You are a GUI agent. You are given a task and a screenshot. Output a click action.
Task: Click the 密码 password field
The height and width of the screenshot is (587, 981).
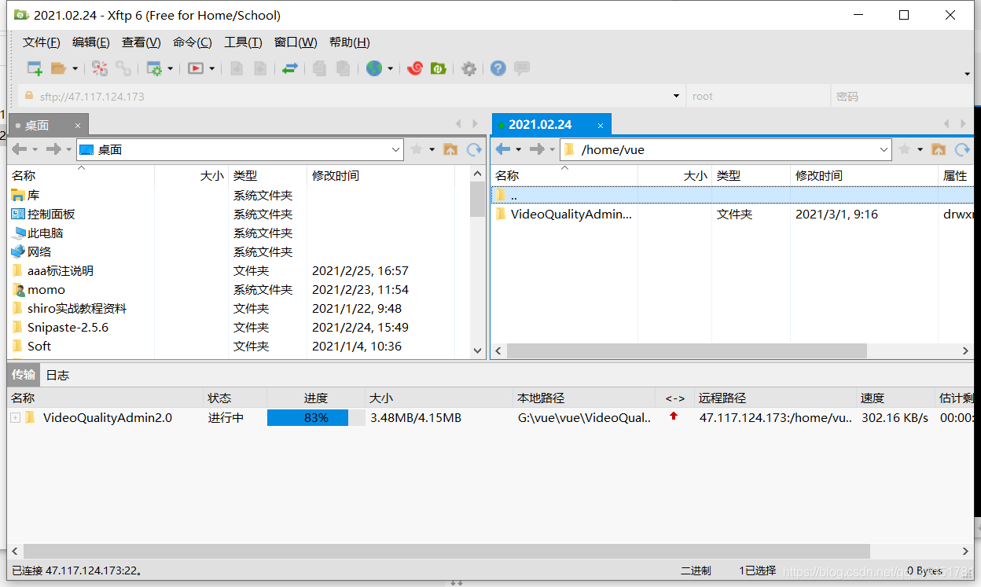pyautogui.click(x=902, y=97)
